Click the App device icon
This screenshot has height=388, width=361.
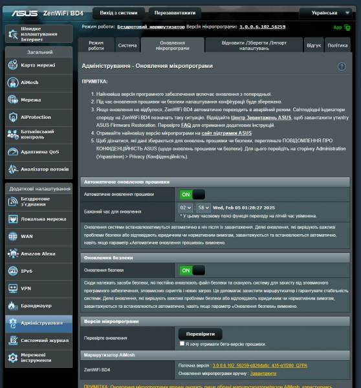[347, 27]
